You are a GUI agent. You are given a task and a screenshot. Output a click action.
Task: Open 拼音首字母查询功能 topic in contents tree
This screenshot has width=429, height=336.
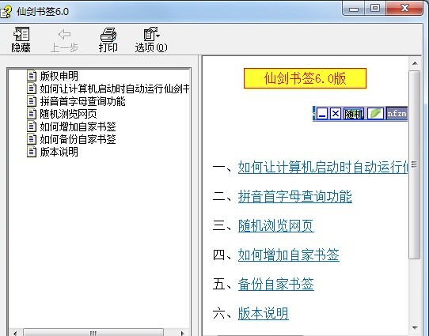(x=82, y=101)
